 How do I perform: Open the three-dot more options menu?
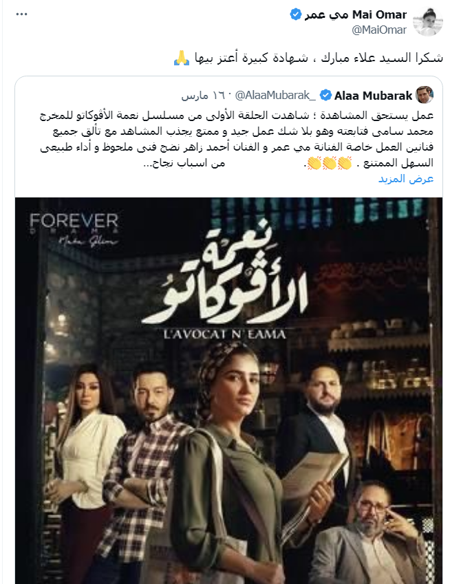tap(21, 14)
